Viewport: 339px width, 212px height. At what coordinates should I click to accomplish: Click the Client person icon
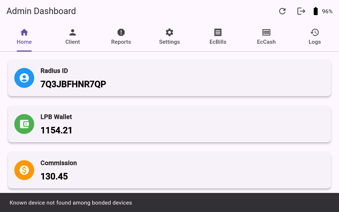tap(73, 32)
